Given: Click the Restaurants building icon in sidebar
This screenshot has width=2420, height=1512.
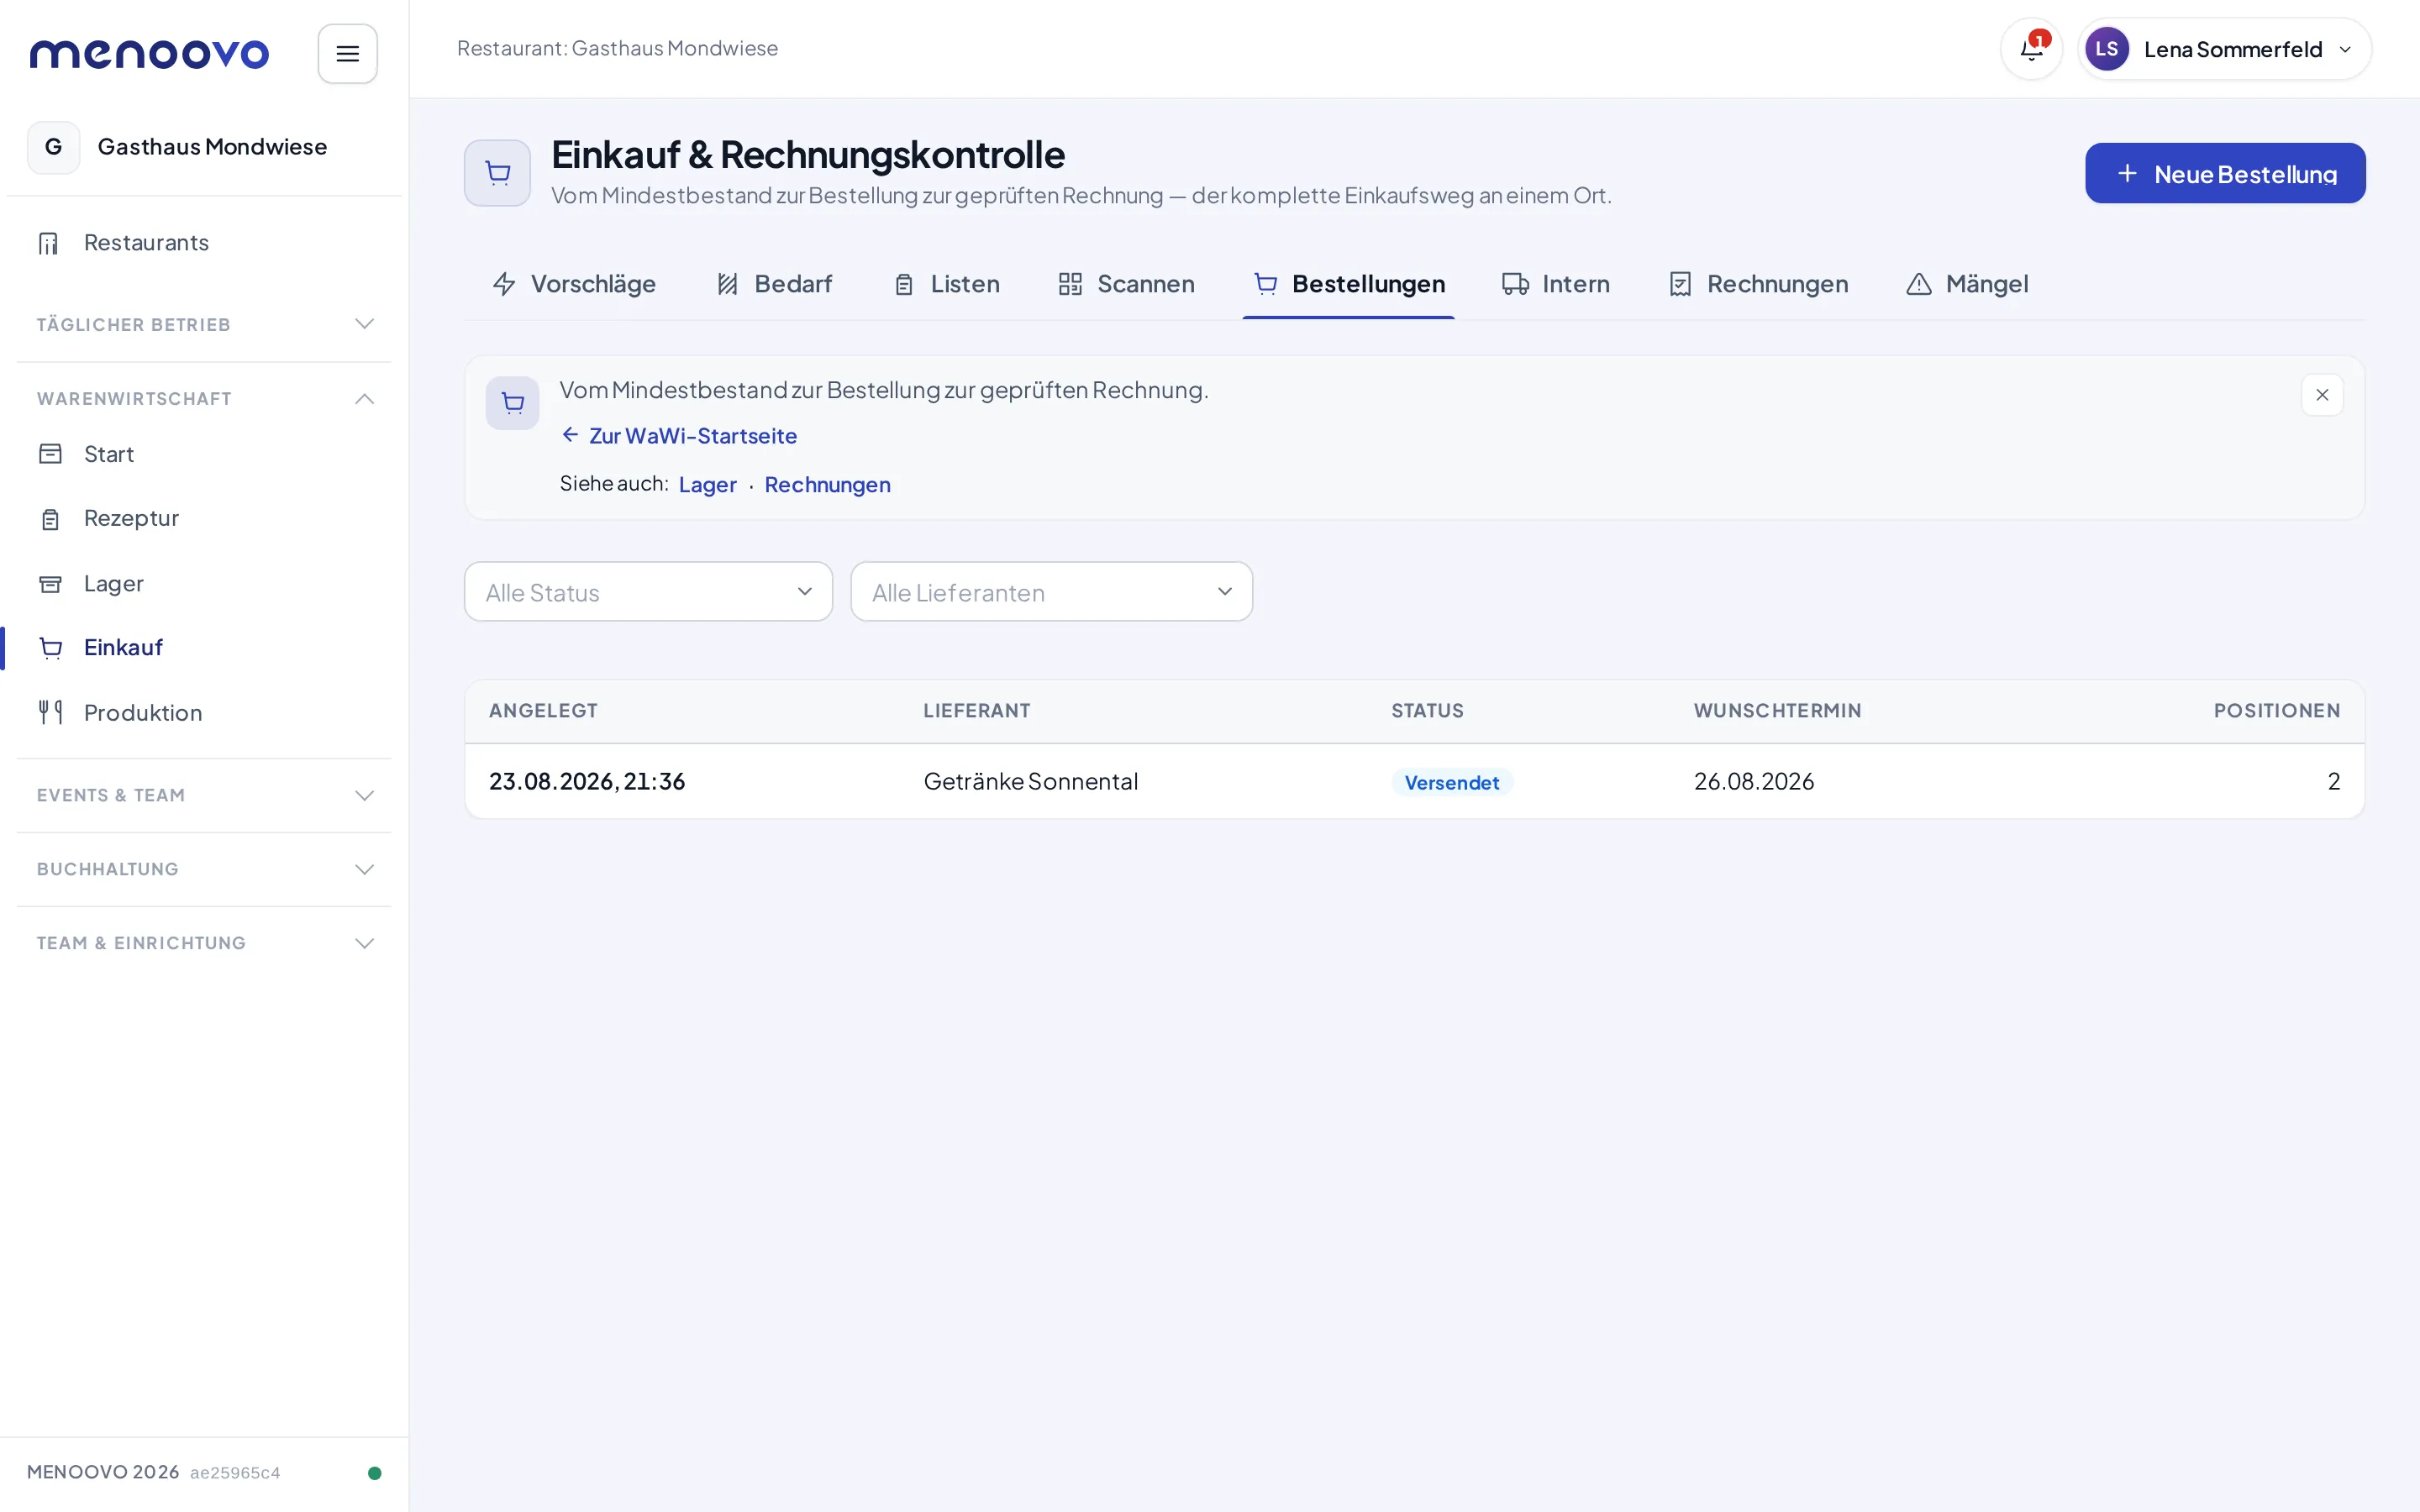Looking at the screenshot, I should (49, 243).
